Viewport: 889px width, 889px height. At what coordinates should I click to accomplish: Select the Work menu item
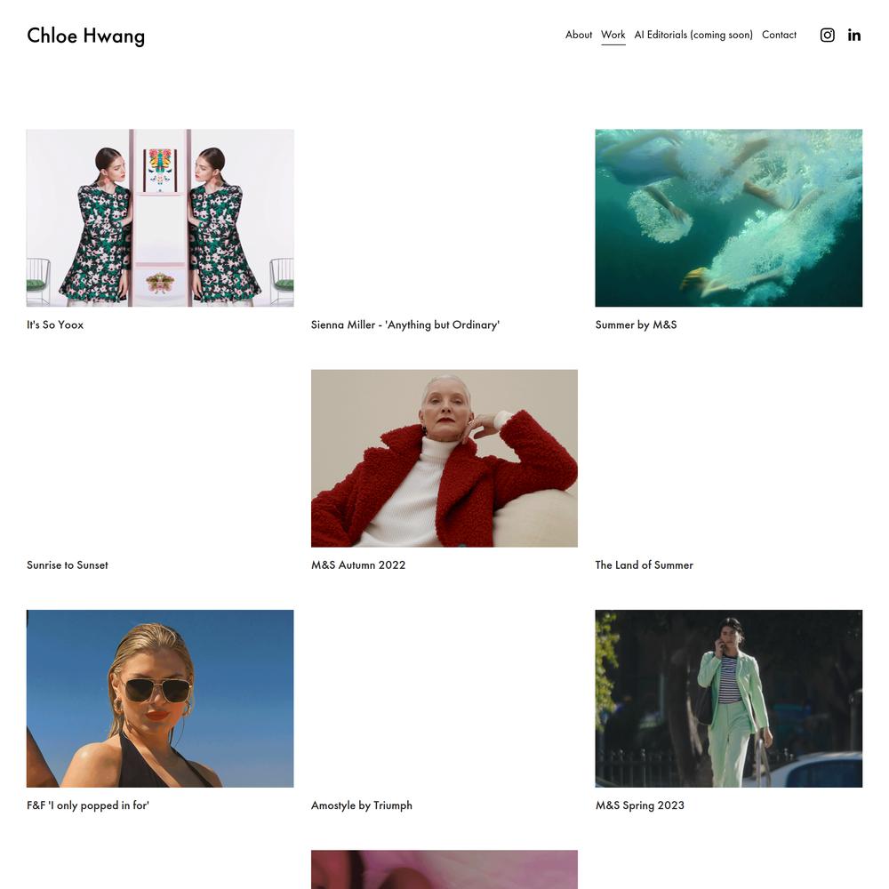613,35
